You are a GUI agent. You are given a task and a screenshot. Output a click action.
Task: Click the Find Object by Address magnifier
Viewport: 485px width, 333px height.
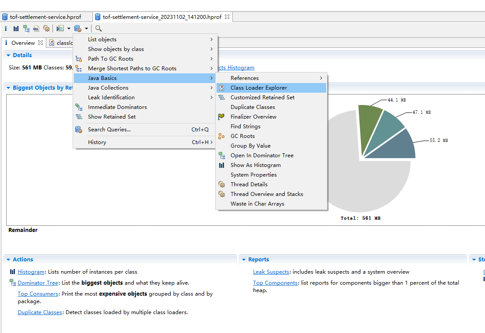pyautogui.click(x=99, y=29)
